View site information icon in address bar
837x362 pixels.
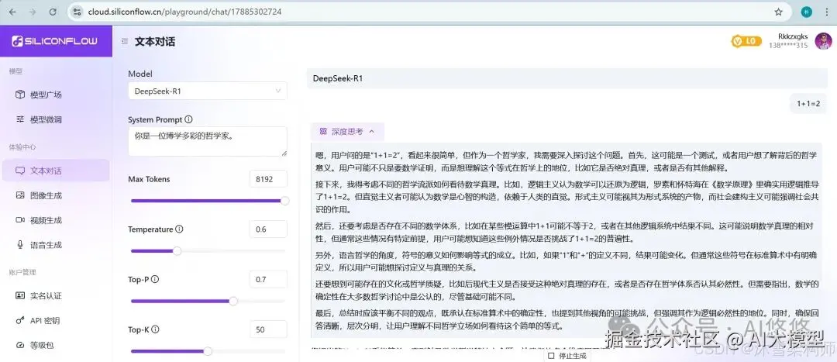pyautogui.click(x=77, y=12)
